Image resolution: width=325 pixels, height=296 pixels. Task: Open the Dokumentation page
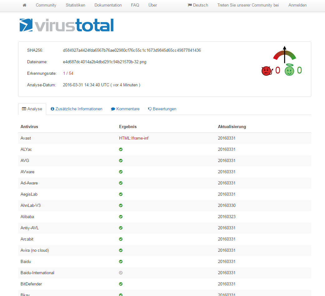pyautogui.click(x=108, y=5)
